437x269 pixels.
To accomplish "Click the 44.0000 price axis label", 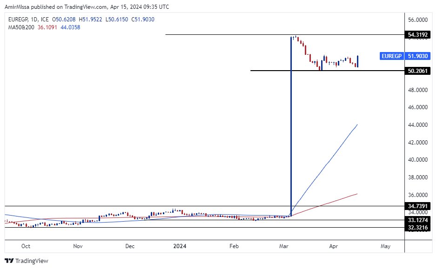I will 418,125.
